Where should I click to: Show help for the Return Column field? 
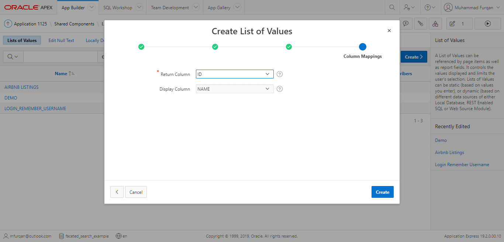[279, 74]
